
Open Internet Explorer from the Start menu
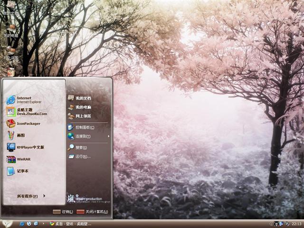click(34, 100)
